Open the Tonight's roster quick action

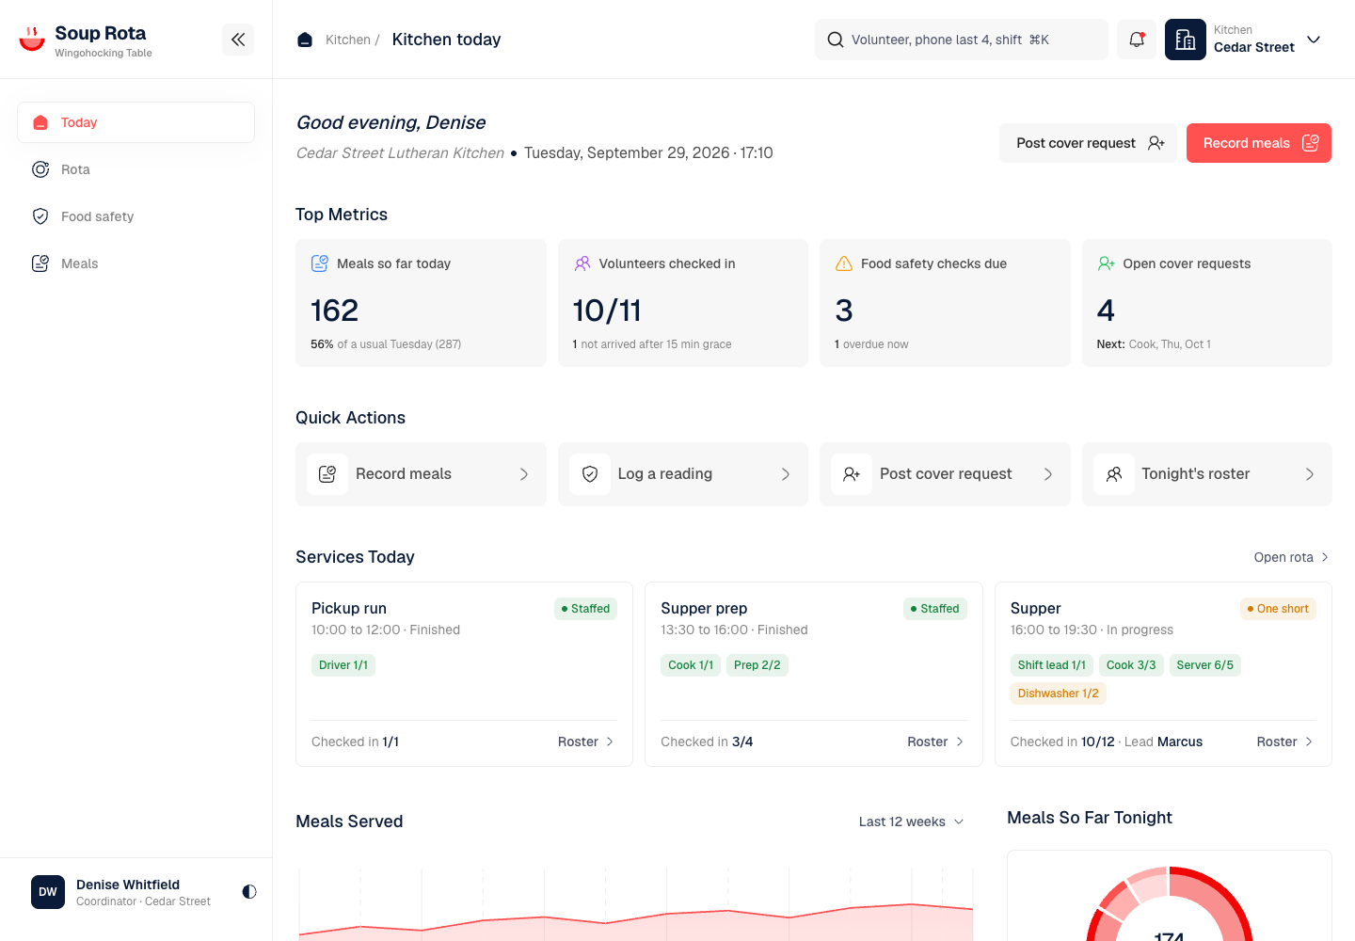pos(1207,474)
